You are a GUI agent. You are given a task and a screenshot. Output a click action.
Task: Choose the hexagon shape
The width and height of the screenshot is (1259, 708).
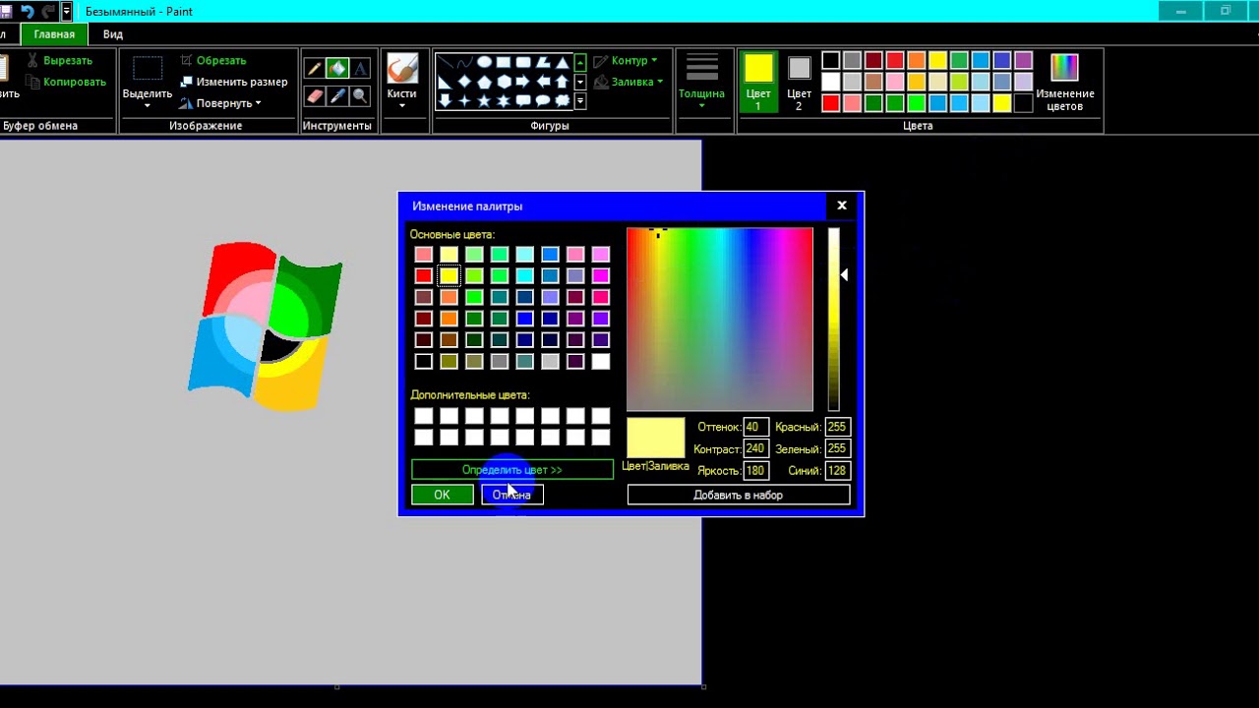504,82
